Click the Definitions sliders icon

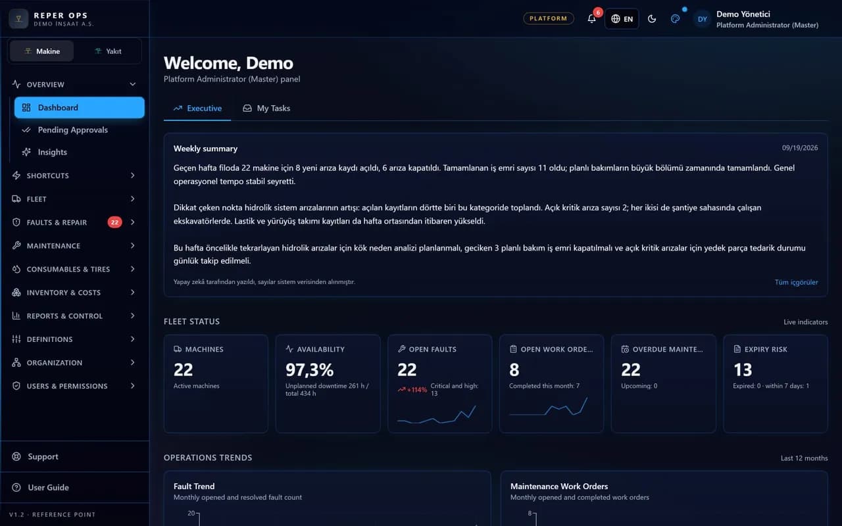[x=16, y=339]
